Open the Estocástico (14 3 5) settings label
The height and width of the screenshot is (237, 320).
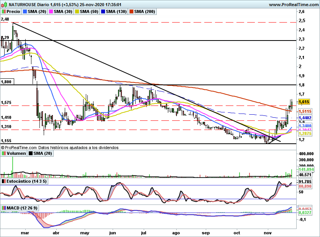pos(26,181)
